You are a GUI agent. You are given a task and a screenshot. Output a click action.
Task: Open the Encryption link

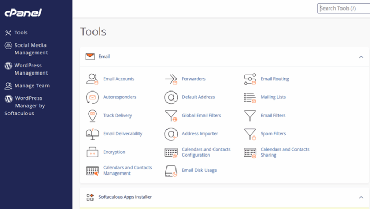coord(114,152)
